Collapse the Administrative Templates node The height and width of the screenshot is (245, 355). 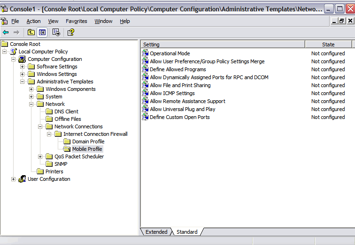(x=22, y=82)
